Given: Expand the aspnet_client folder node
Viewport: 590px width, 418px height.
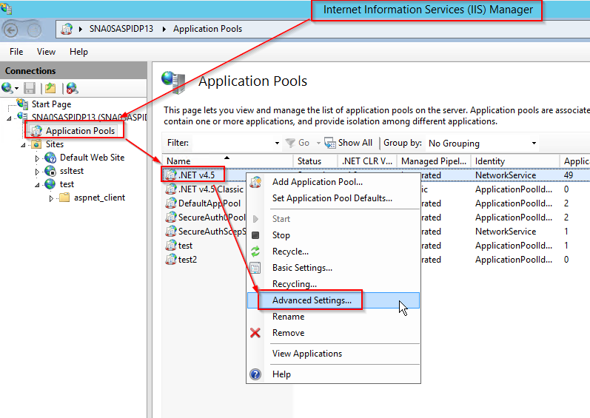Looking at the screenshot, I should pyautogui.click(x=51, y=198).
